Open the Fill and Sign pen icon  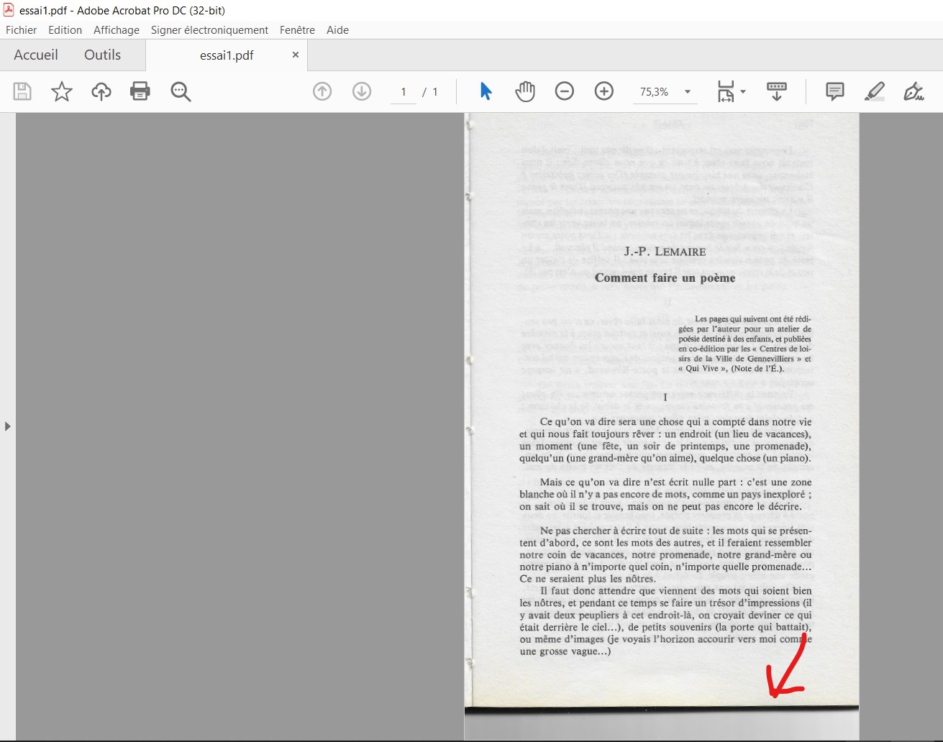click(914, 91)
